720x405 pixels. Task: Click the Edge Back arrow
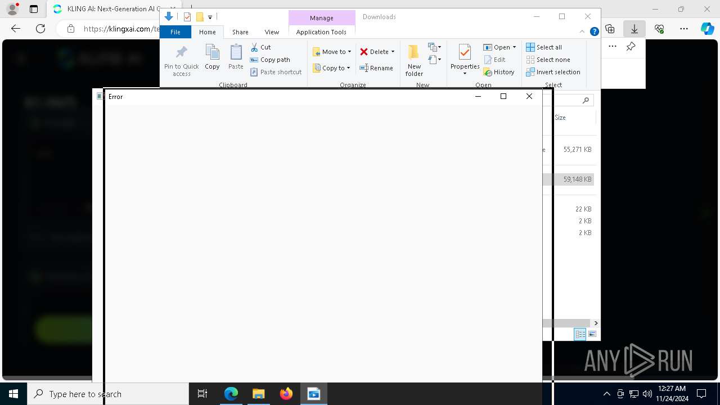pyautogui.click(x=16, y=28)
